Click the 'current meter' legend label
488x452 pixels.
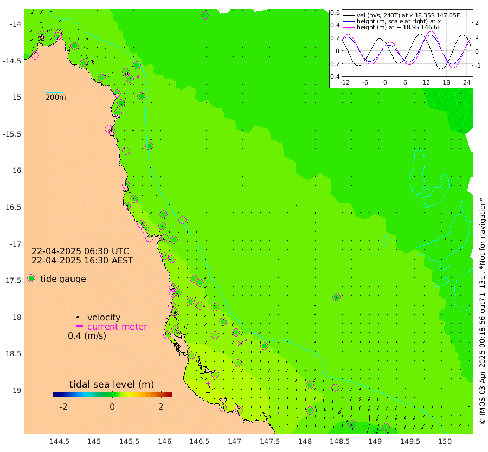click(x=117, y=326)
